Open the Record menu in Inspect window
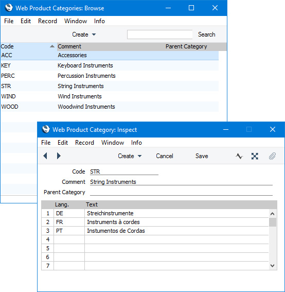 point(84,143)
